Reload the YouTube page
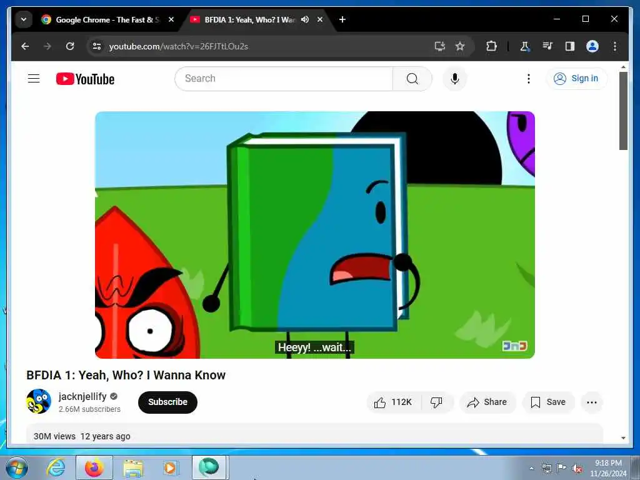 (x=70, y=46)
